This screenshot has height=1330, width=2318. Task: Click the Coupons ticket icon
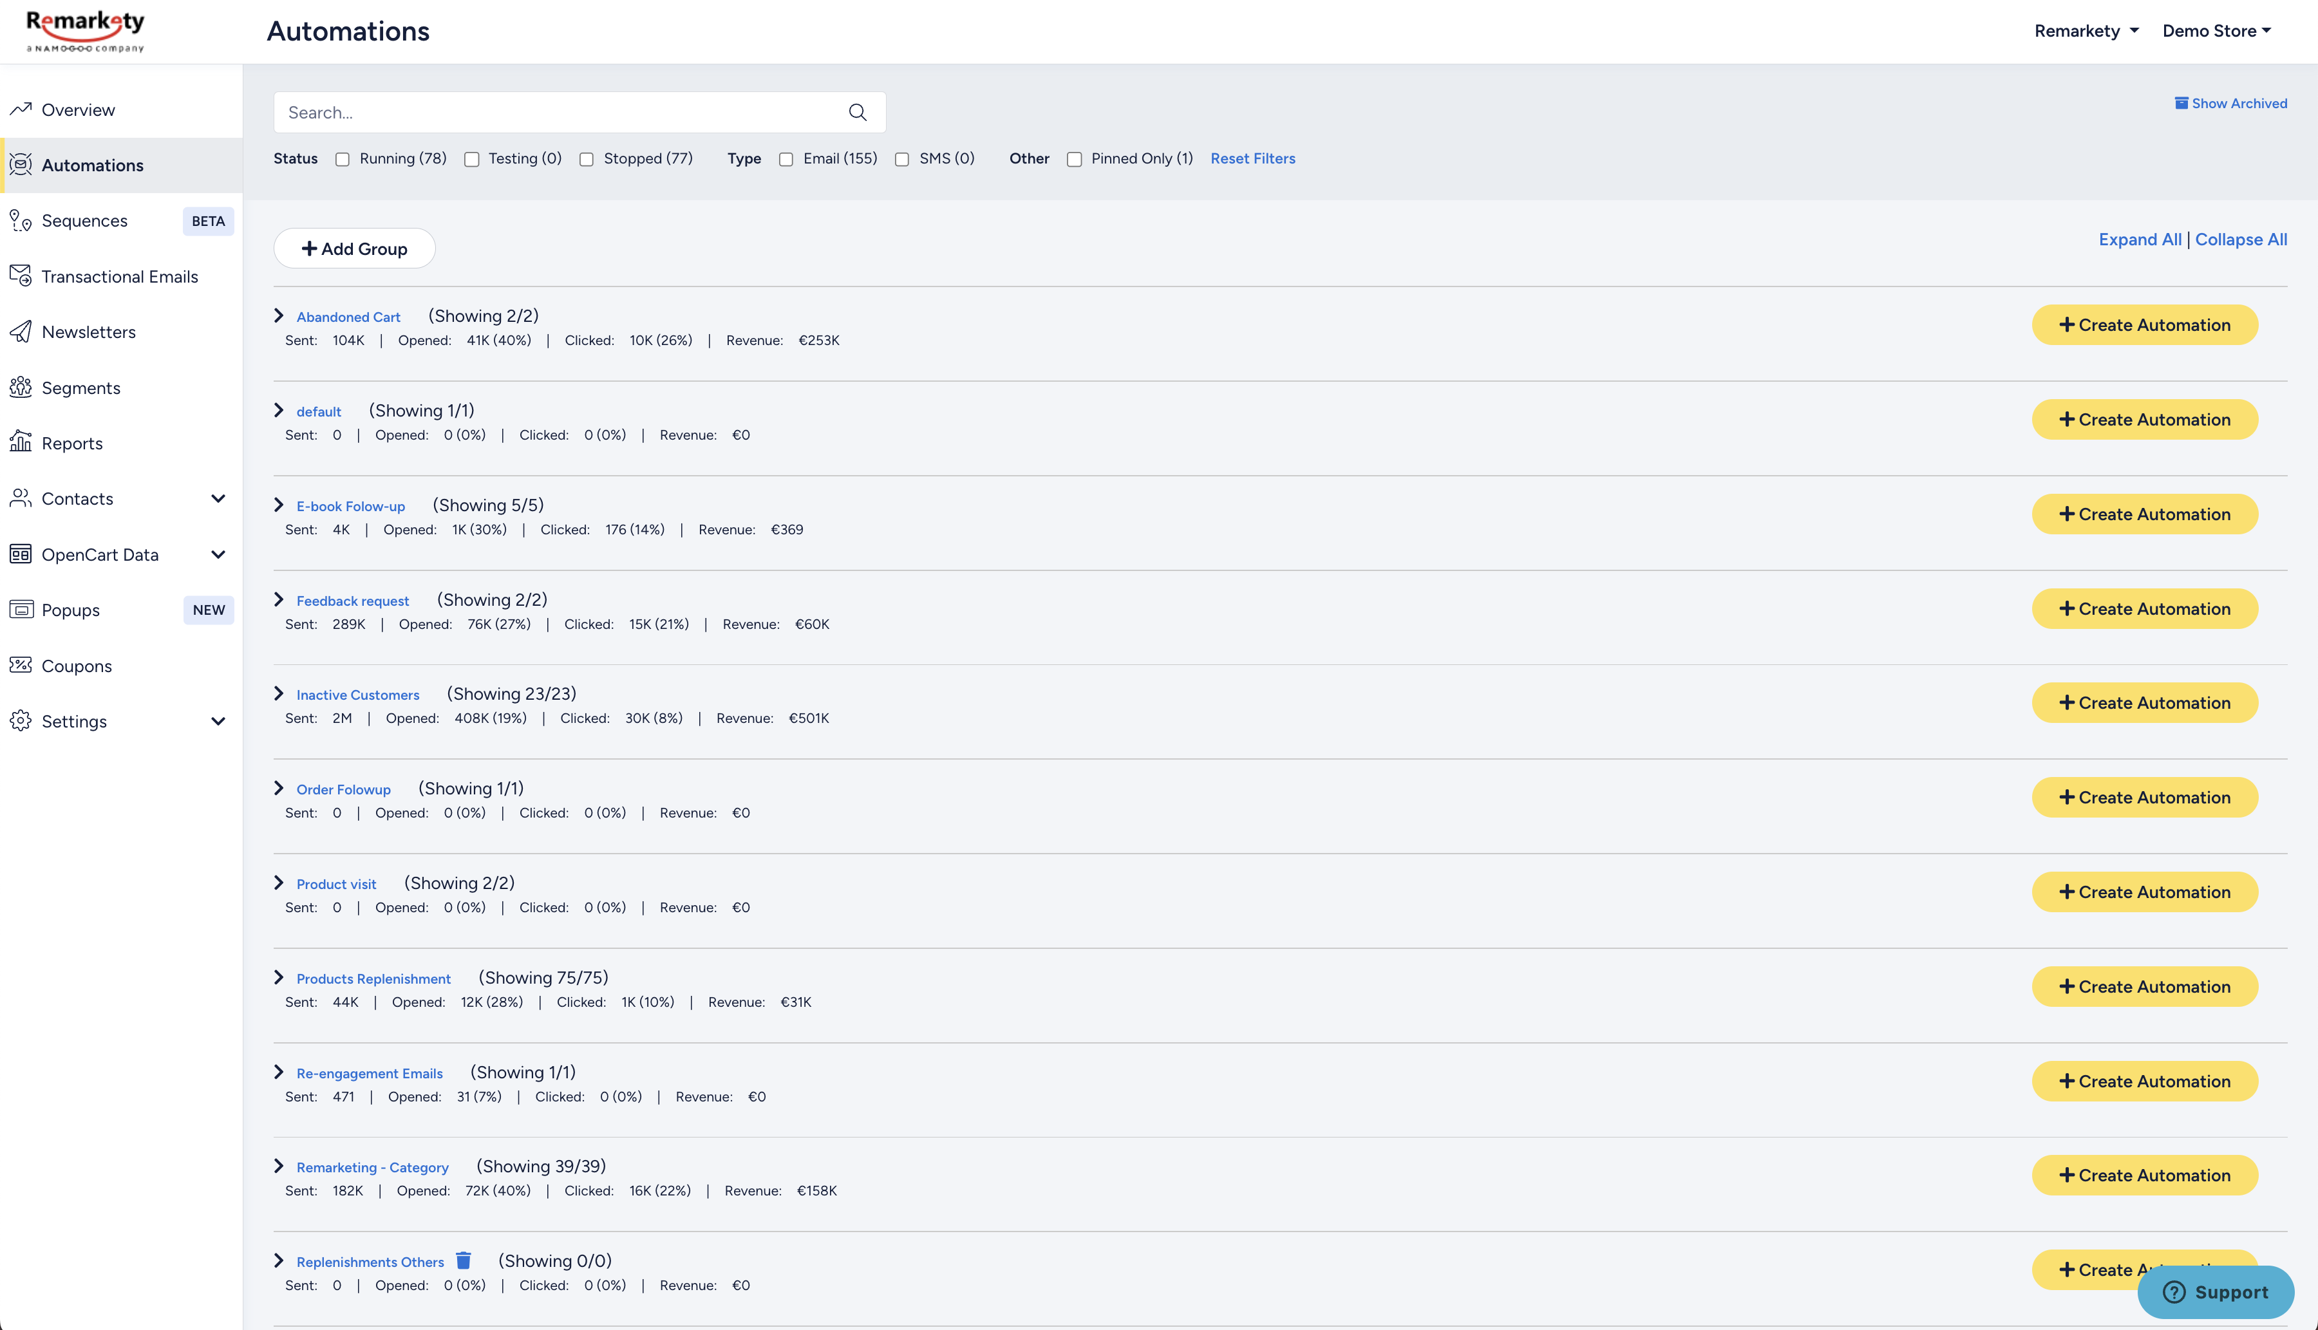(20, 665)
